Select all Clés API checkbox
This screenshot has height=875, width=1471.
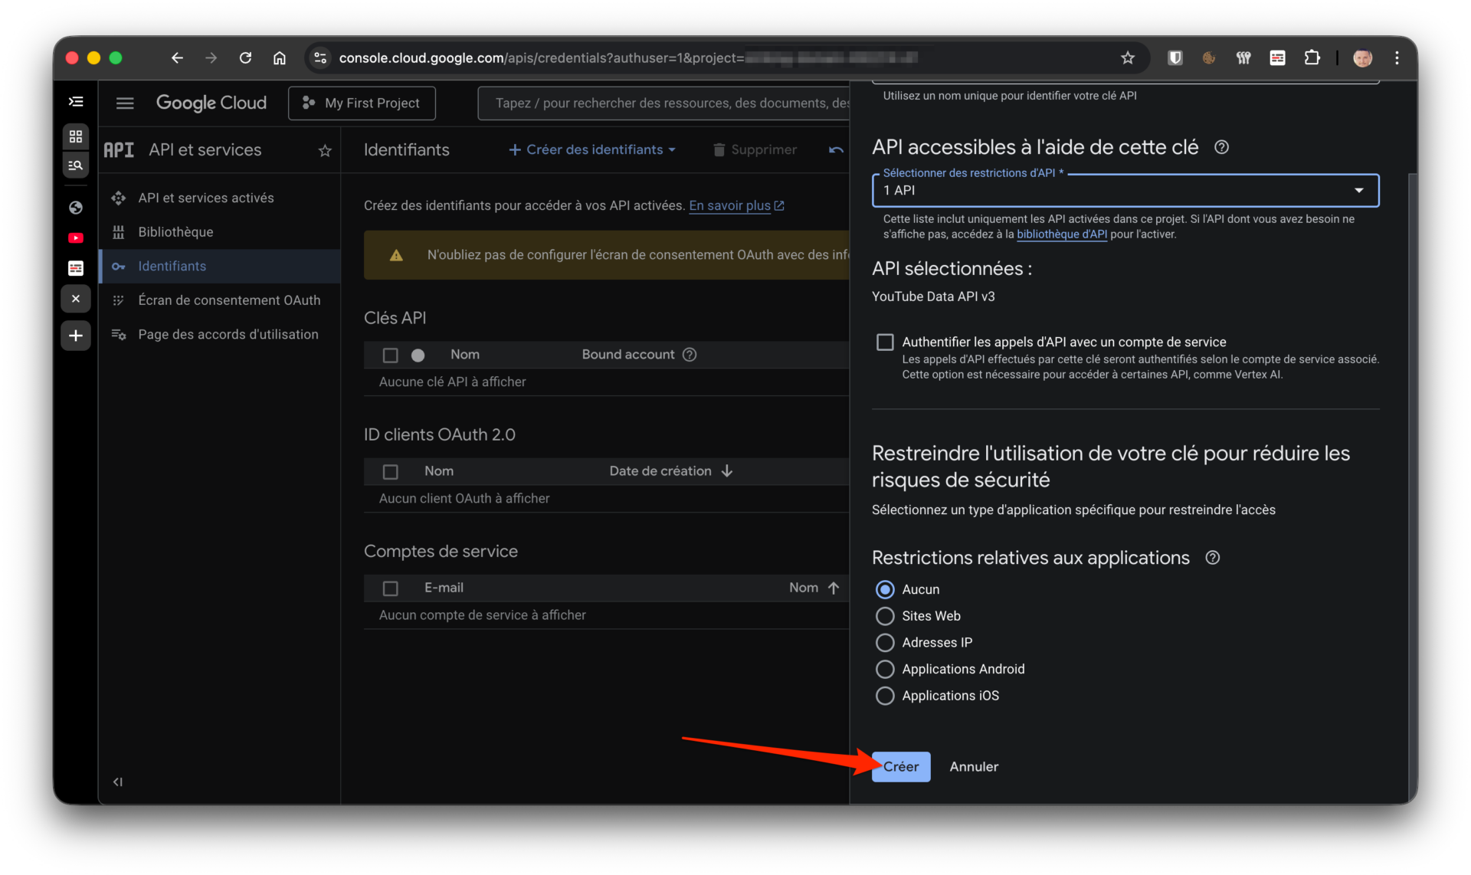coord(391,355)
